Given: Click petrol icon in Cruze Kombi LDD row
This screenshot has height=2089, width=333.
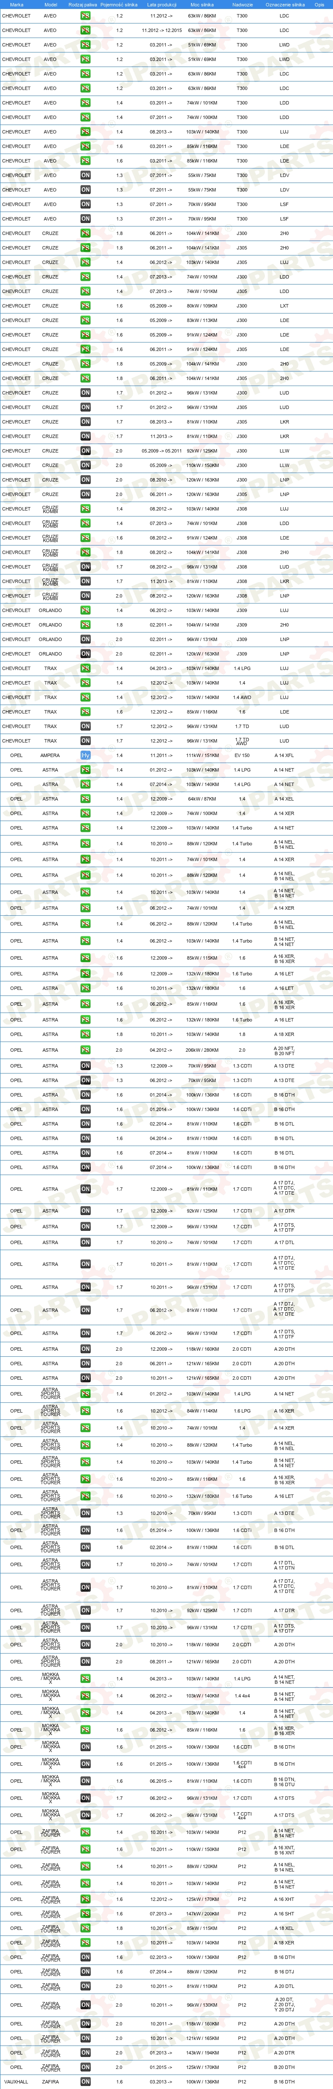Looking at the screenshot, I should (x=85, y=523).
